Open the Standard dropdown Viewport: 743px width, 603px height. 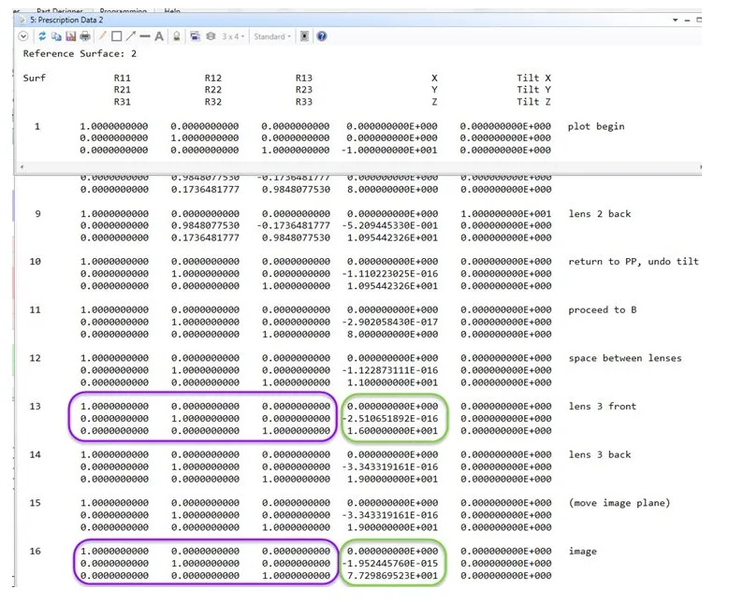(272, 36)
